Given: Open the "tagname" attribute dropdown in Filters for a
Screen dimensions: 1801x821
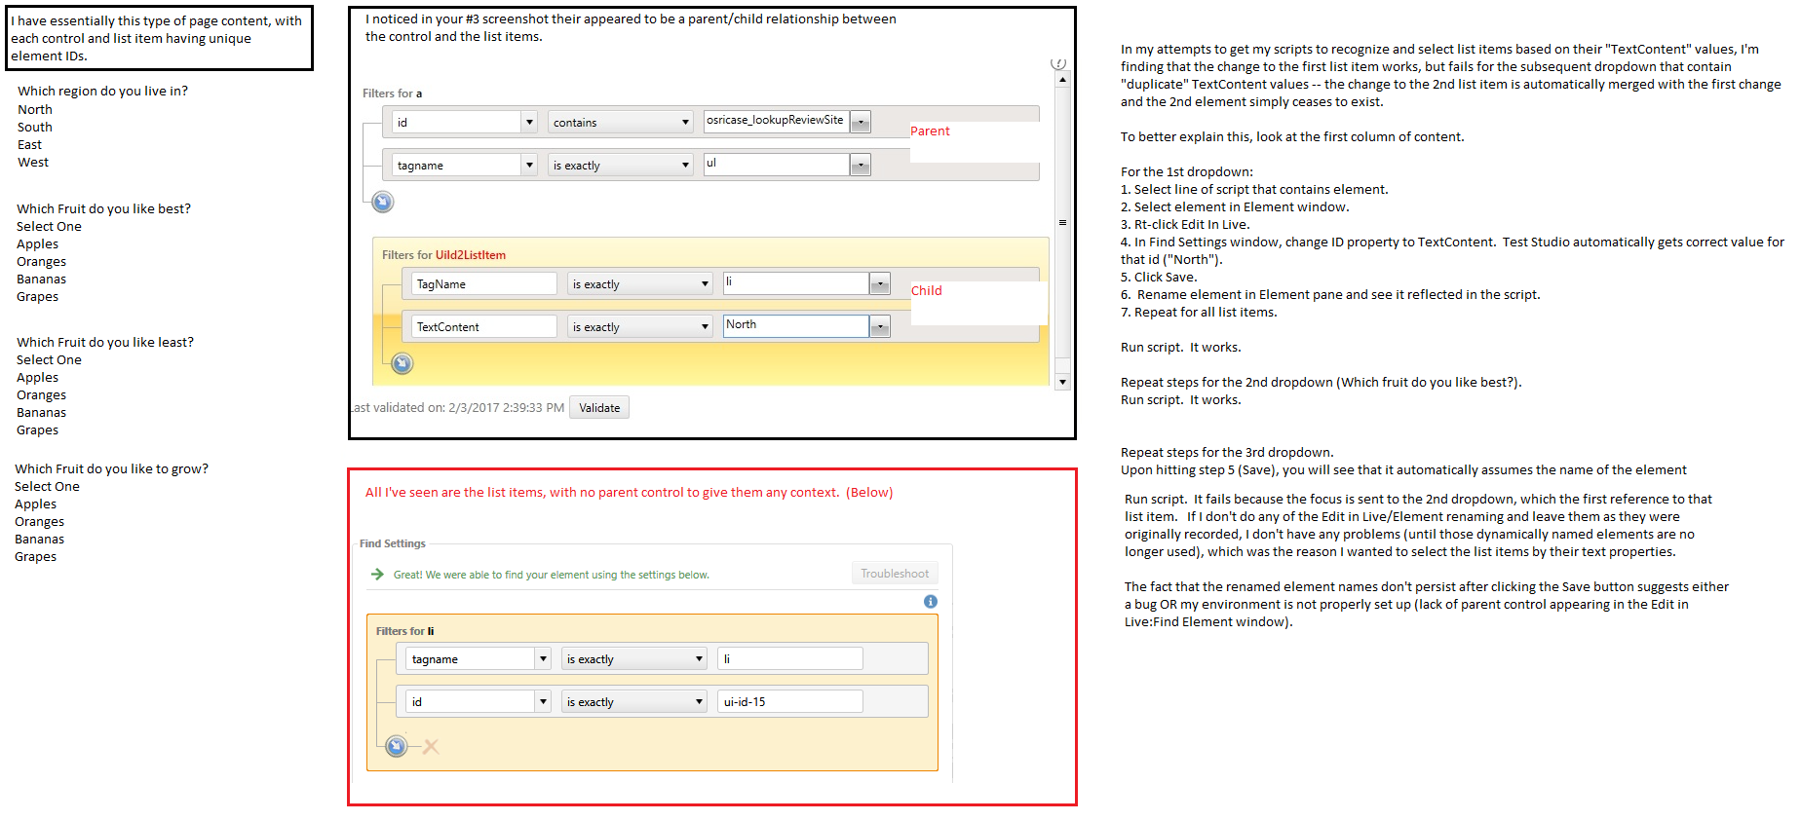Looking at the screenshot, I should coord(465,165).
